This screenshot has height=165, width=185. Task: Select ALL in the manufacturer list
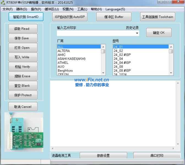click(79, 47)
